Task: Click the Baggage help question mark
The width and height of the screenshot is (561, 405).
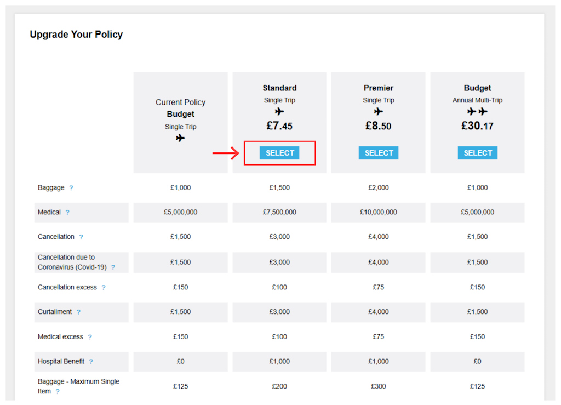Action: pos(71,188)
